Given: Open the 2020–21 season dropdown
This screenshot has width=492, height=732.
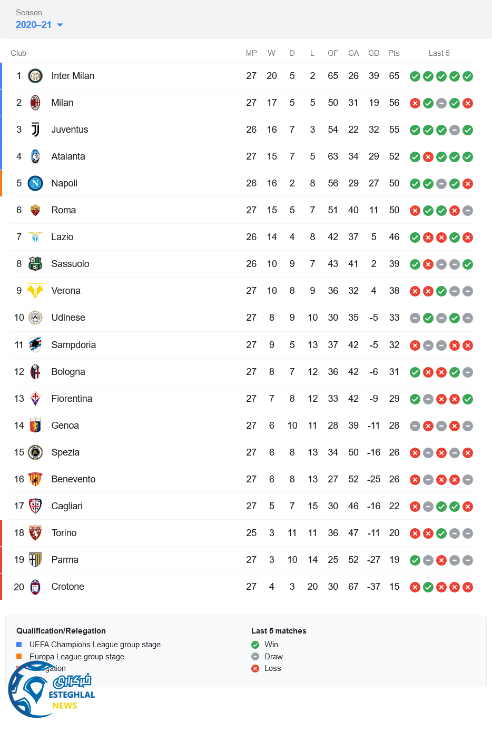Looking at the screenshot, I should click(x=40, y=25).
